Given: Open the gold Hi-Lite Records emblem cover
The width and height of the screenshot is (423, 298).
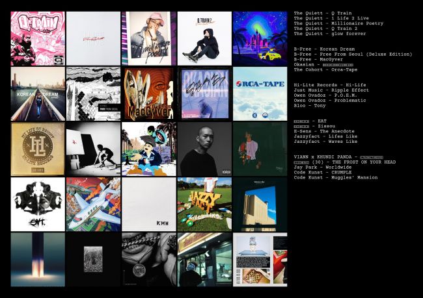Looking at the screenshot, I should 38,149.
